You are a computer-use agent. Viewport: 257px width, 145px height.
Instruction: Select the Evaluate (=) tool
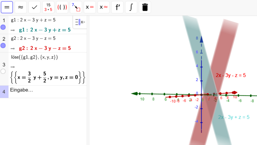pos(7,7)
